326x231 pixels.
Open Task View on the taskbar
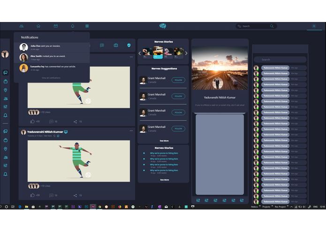pos(13,207)
